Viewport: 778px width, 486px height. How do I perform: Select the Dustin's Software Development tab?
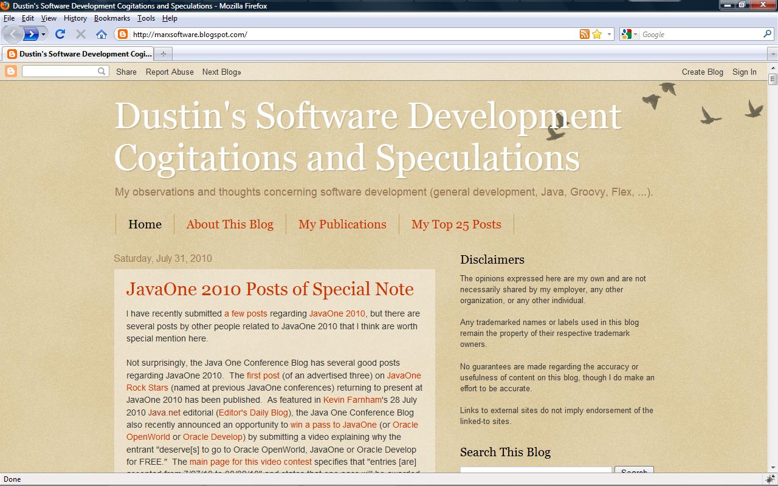(78, 53)
